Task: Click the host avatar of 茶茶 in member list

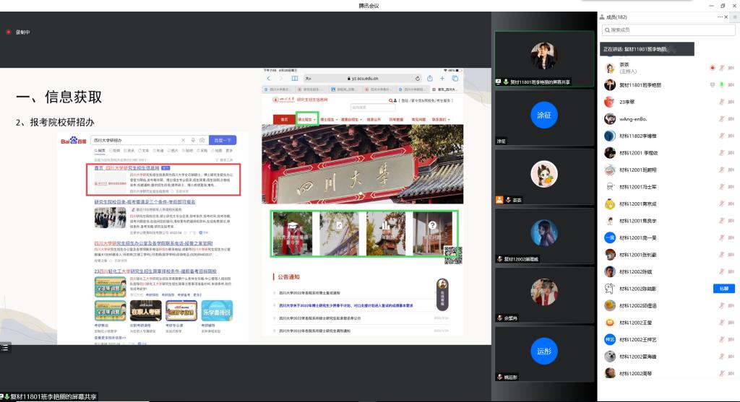Action: (610, 68)
